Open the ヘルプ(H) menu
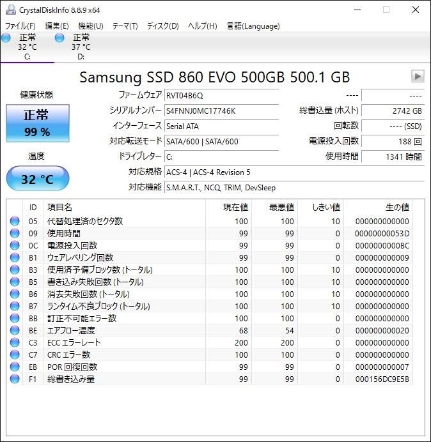Viewport: 431px width, 442px height. [x=203, y=26]
